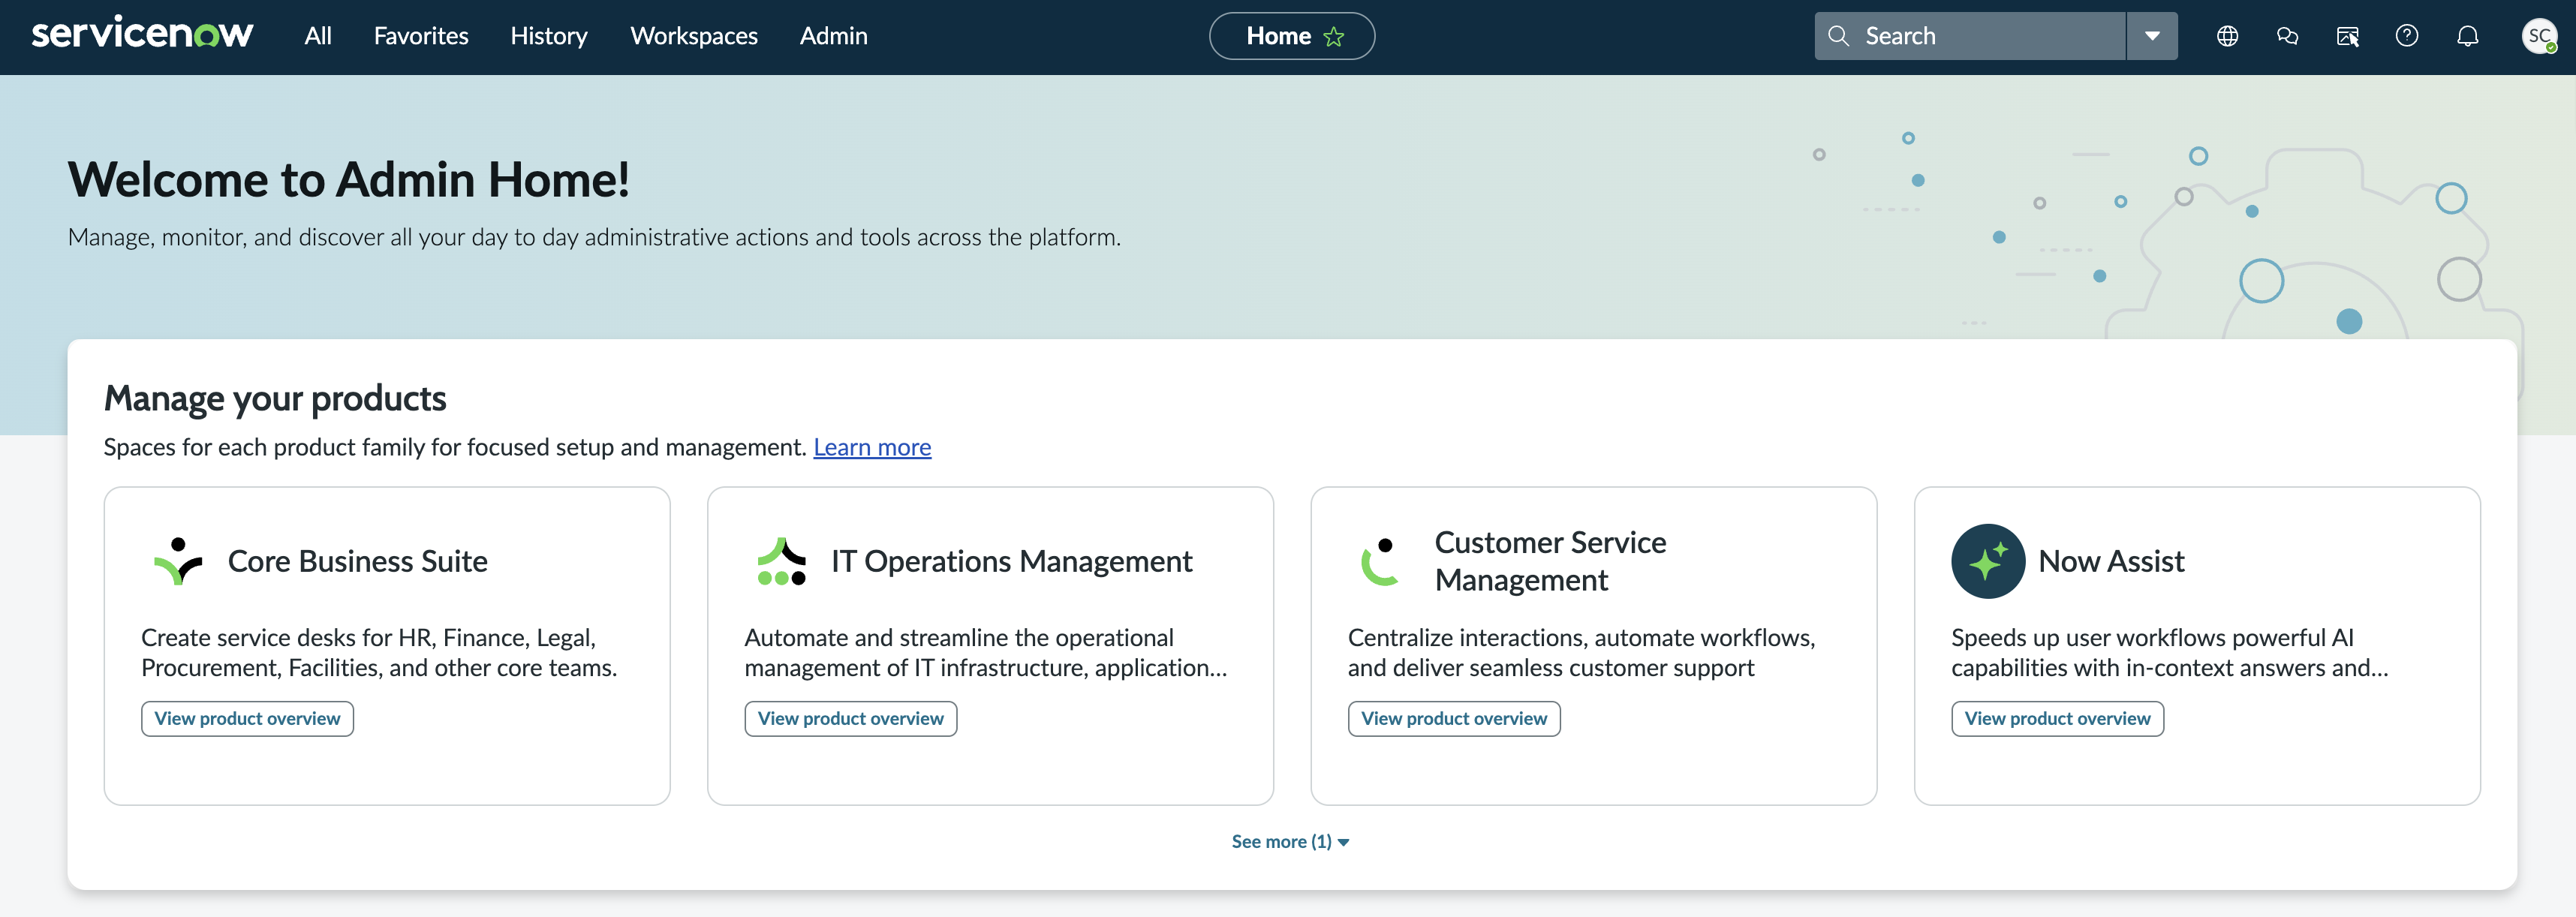This screenshot has width=2576, height=917.
Task: Click Customer Service Management description text
Action: pyautogui.click(x=1581, y=652)
